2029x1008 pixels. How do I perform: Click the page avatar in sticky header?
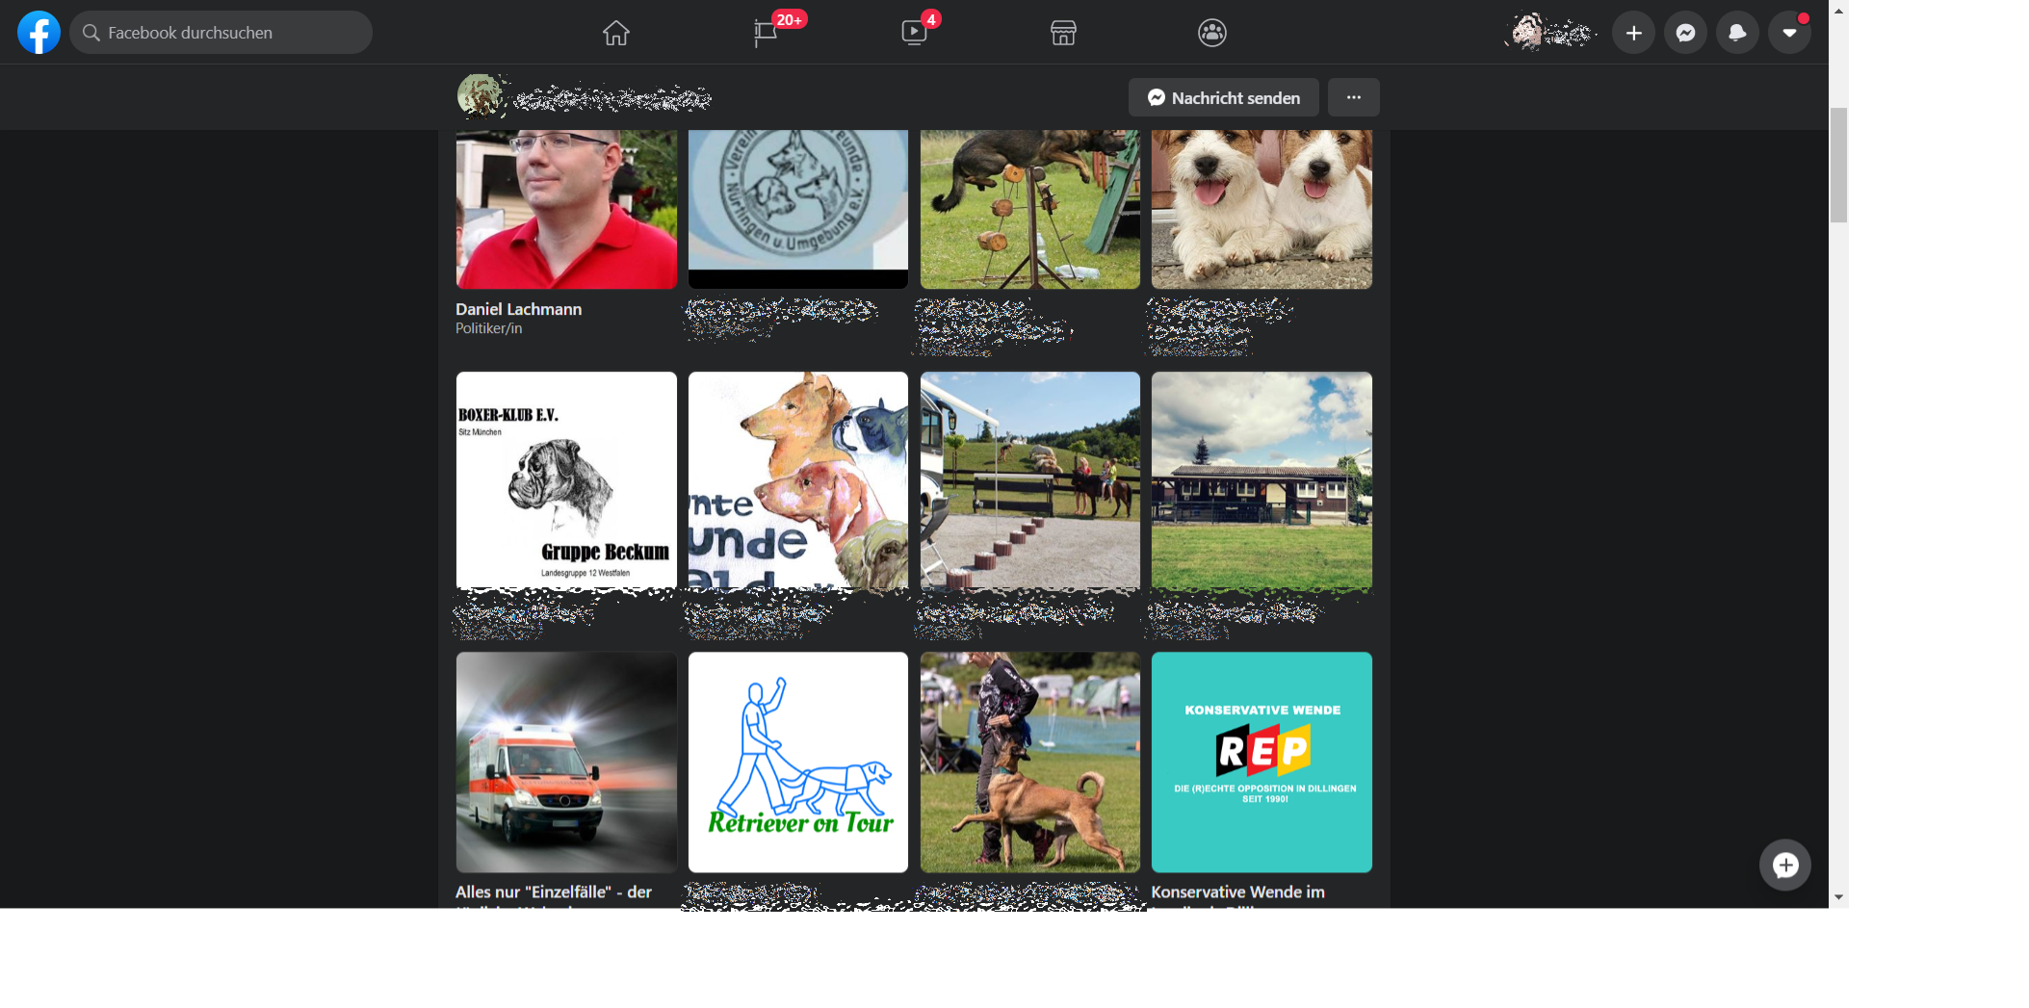click(x=479, y=96)
